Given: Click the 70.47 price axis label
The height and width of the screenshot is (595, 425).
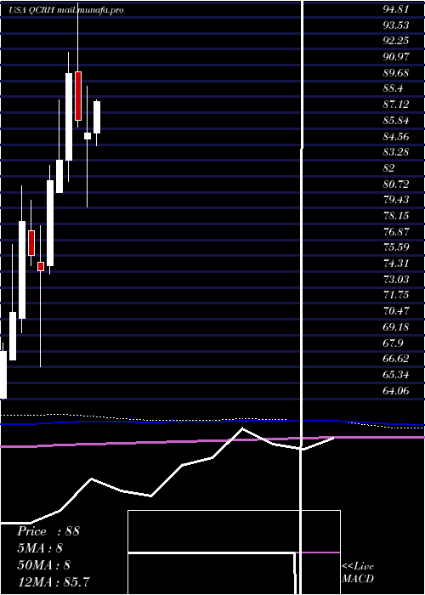Looking at the screenshot, I should point(396,311).
